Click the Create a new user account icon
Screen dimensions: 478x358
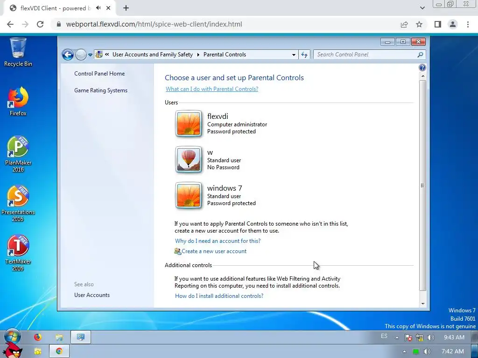[177, 251]
